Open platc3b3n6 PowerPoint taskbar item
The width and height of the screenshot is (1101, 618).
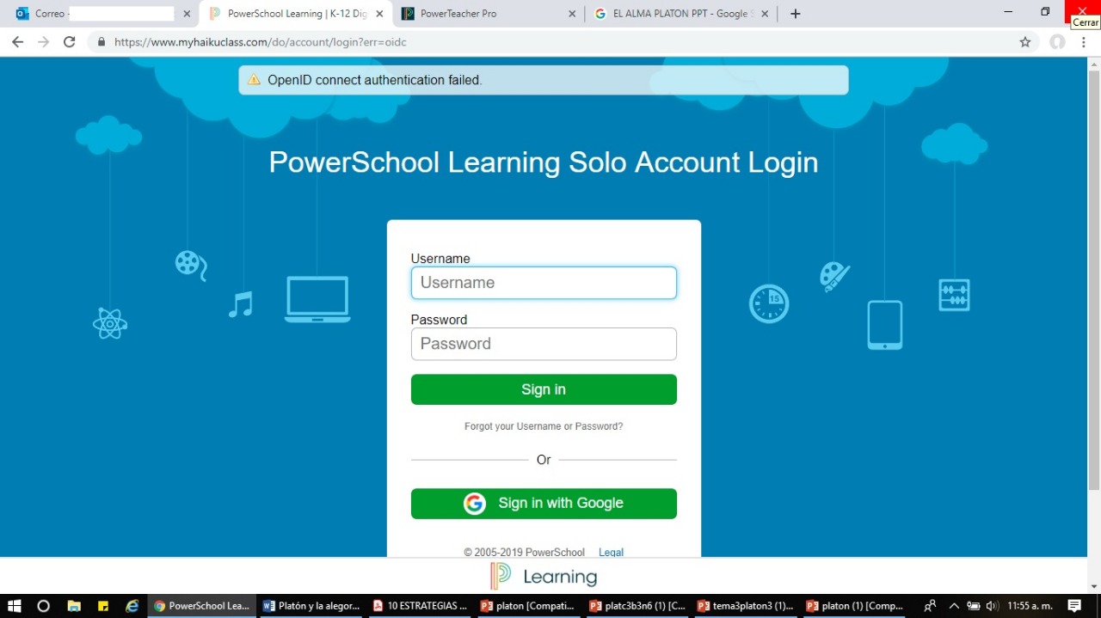click(637, 606)
